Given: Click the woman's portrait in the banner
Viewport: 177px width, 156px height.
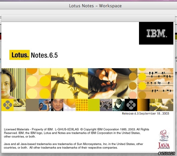Looking at the screenshot, I should [14, 83].
